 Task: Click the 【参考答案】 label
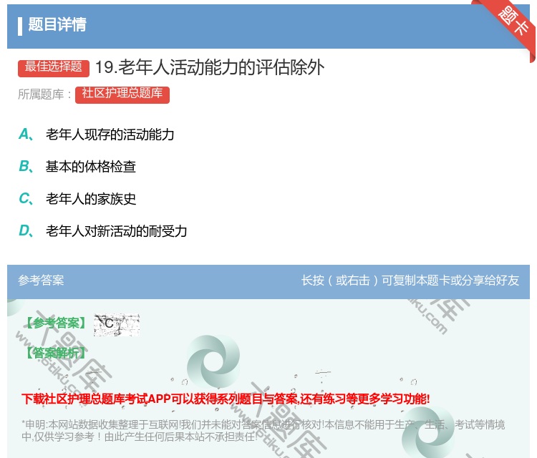pos(56,323)
